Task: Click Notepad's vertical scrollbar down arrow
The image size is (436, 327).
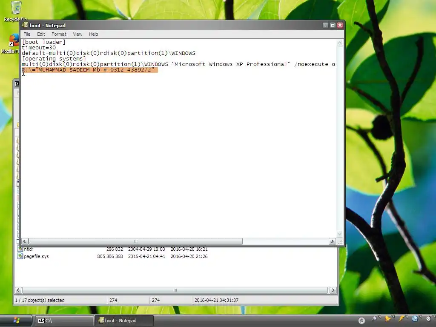Action: click(x=339, y=234)
